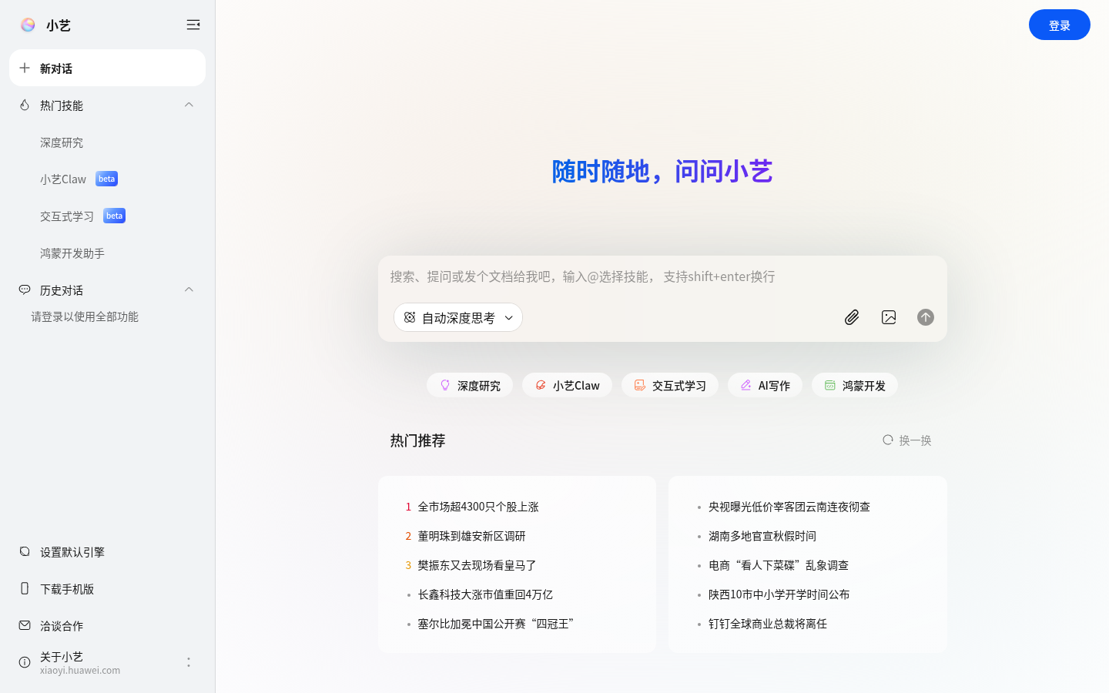This screenshot has height=693, width=1109.
Task: Focus the chat prompt input field
Action: pos(662,276)
